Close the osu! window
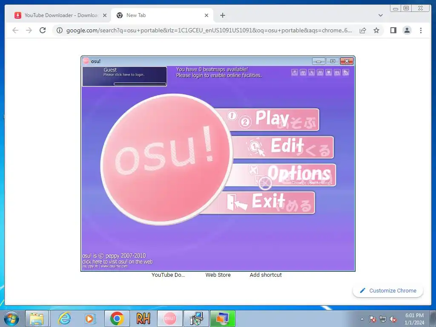Viewport: 436px width, 327px height. point(347,61)
